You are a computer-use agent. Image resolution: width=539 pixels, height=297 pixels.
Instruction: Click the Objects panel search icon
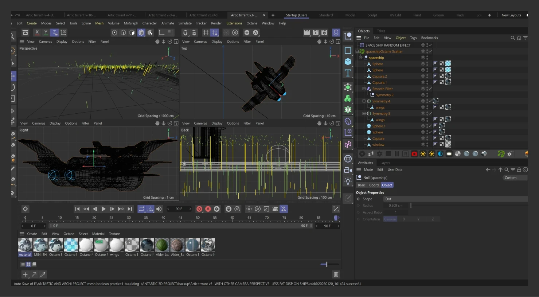tap(513, 38)
